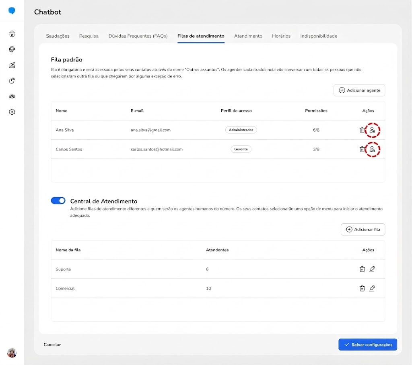Open the pie chart reports icon

click(12, 81)
